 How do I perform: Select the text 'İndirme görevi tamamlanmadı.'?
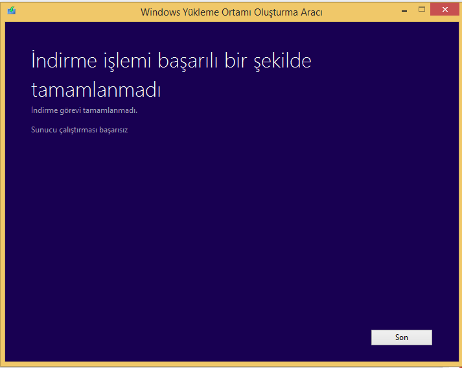tap(84, 110)
